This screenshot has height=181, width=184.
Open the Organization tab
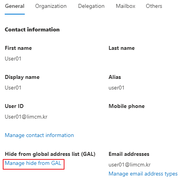51,6
